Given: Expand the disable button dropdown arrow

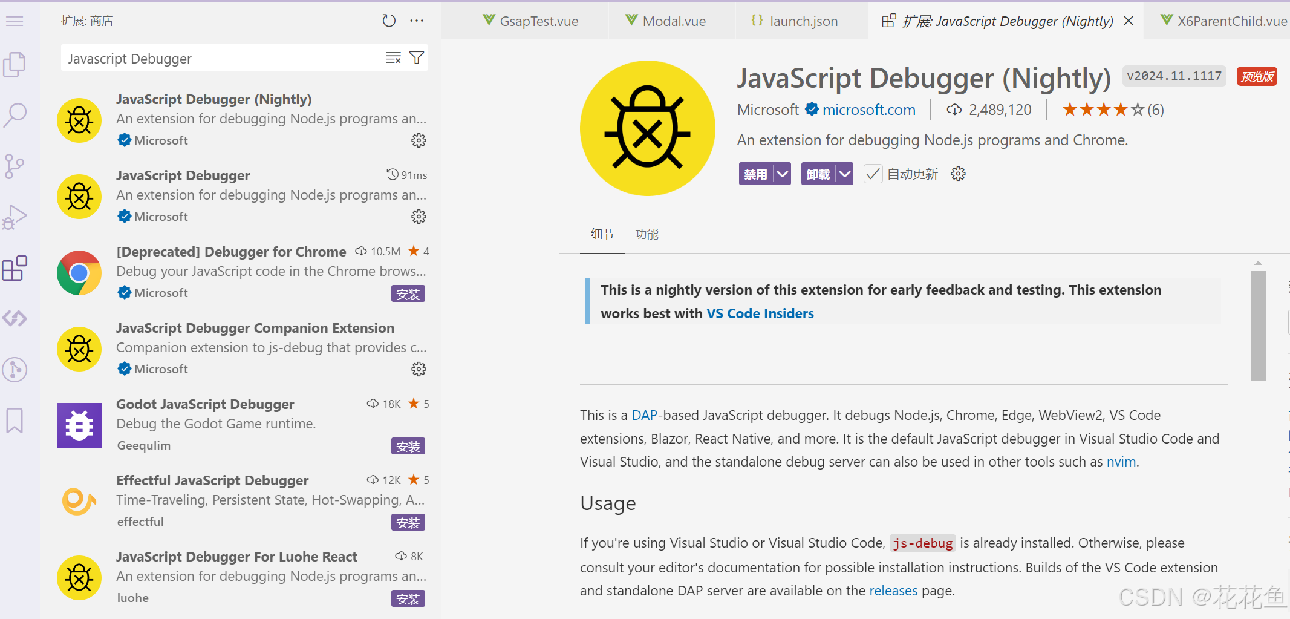Looking at the screenshot, I should [x=783, y=174].
